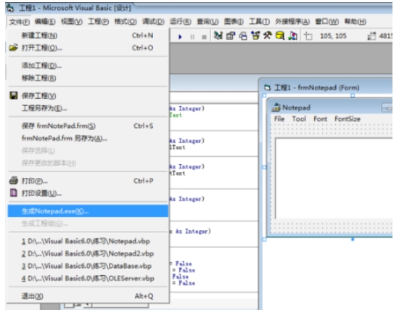The width and height of the screenshot is (399, 310).
Task: Open the Visual Component Manager icon
Action: point(292,36)
